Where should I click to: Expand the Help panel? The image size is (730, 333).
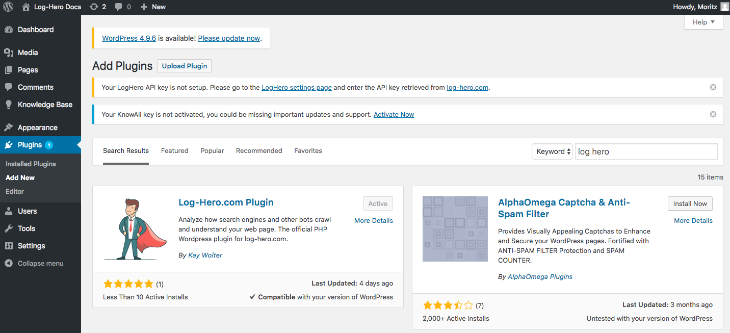[x=703, y=22]
